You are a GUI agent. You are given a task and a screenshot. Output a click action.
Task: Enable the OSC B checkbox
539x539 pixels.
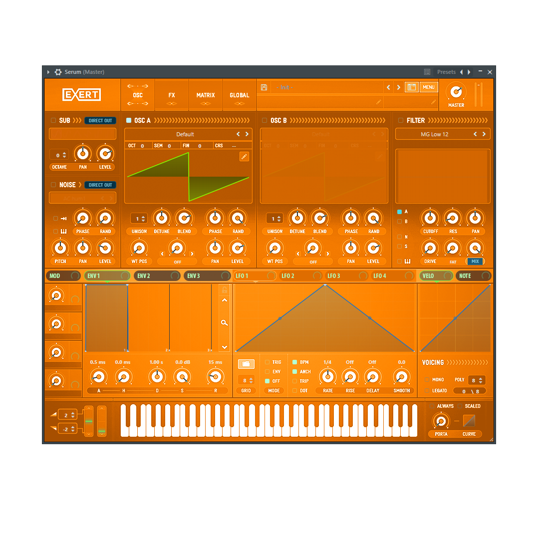(x=265, y=120)
